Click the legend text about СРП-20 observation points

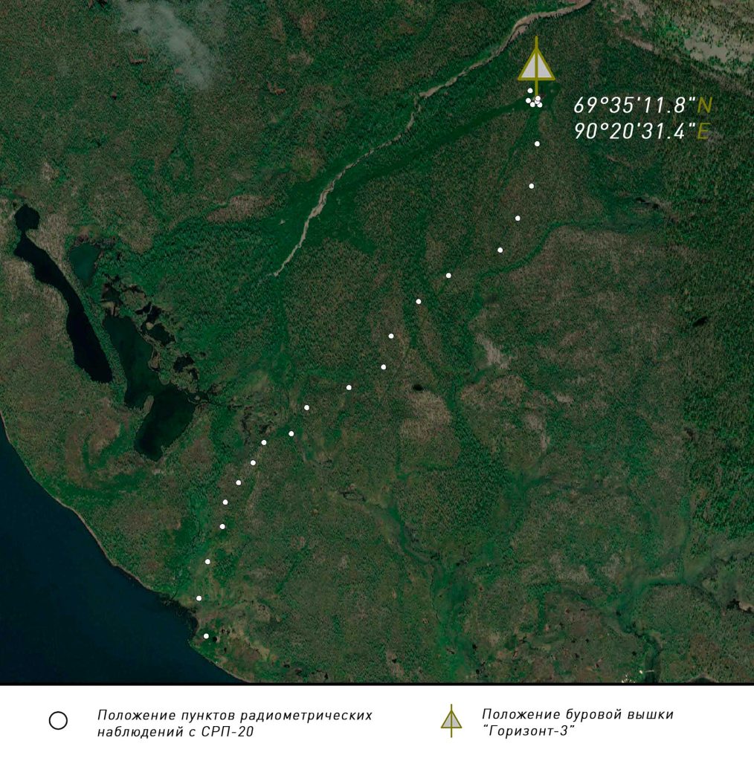pyautogui.click(x=234, y=722)
